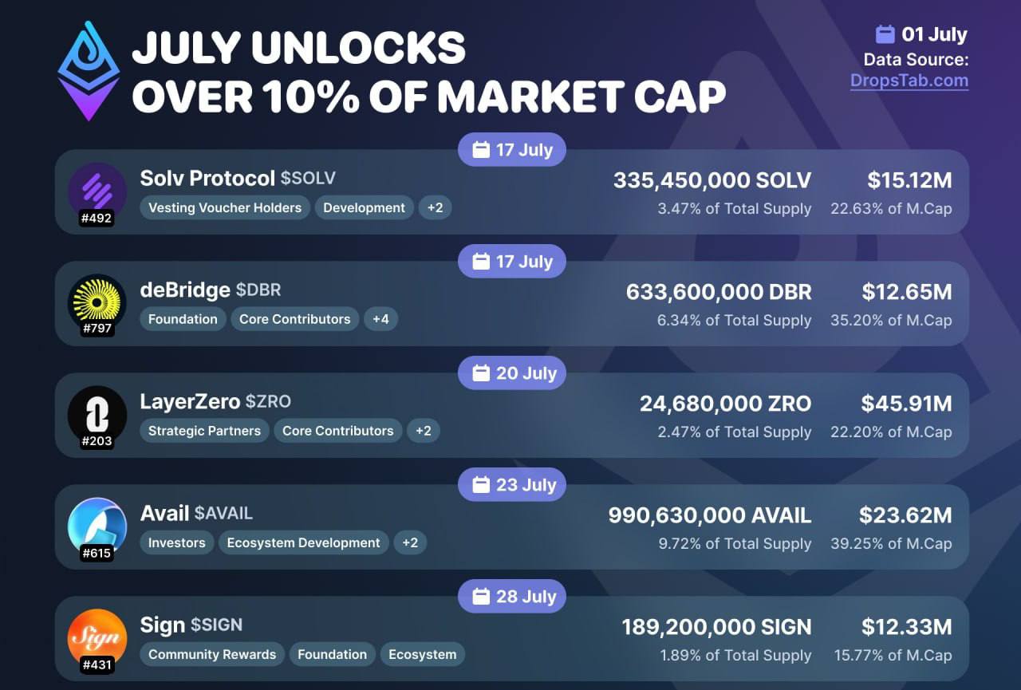Select the Strategic Partners tag
This screenshot has height=690, width=1021.
[204, 431]
